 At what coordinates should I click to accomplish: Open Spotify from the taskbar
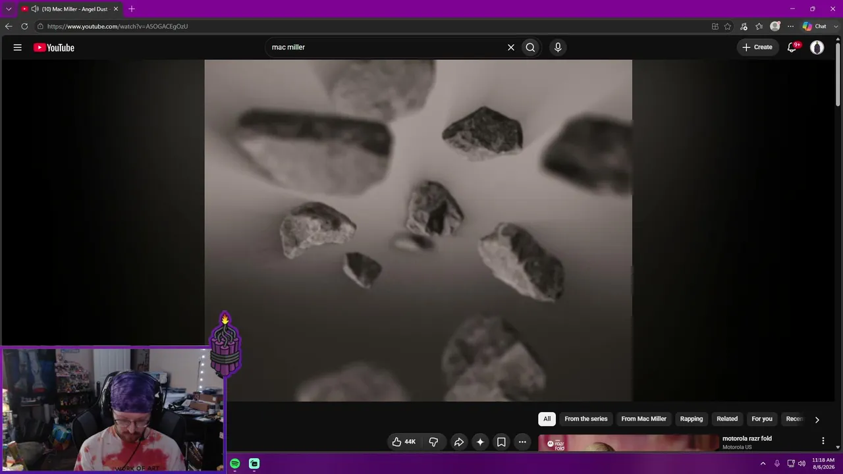pos(235,463)
